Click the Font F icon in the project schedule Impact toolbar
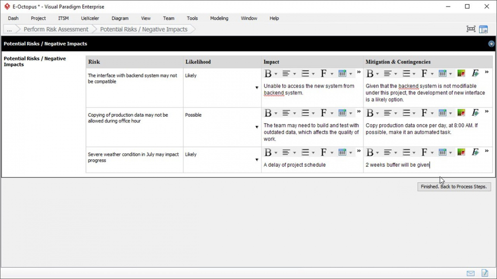The height and width of the screenshot is (279, 497). [x=324, y=152]
